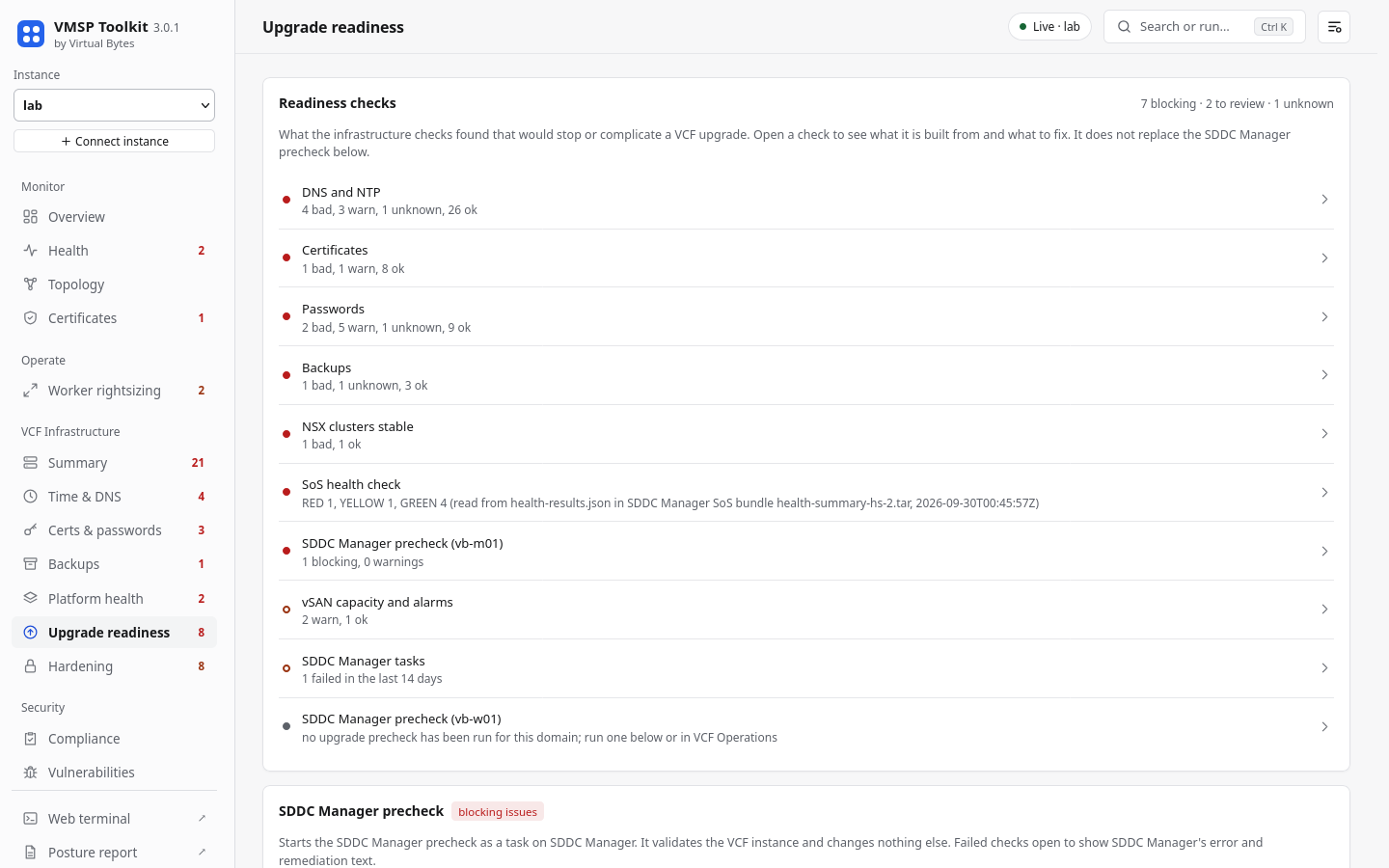
Task: Open Posture report external link
Action: (x=114, y=853)
